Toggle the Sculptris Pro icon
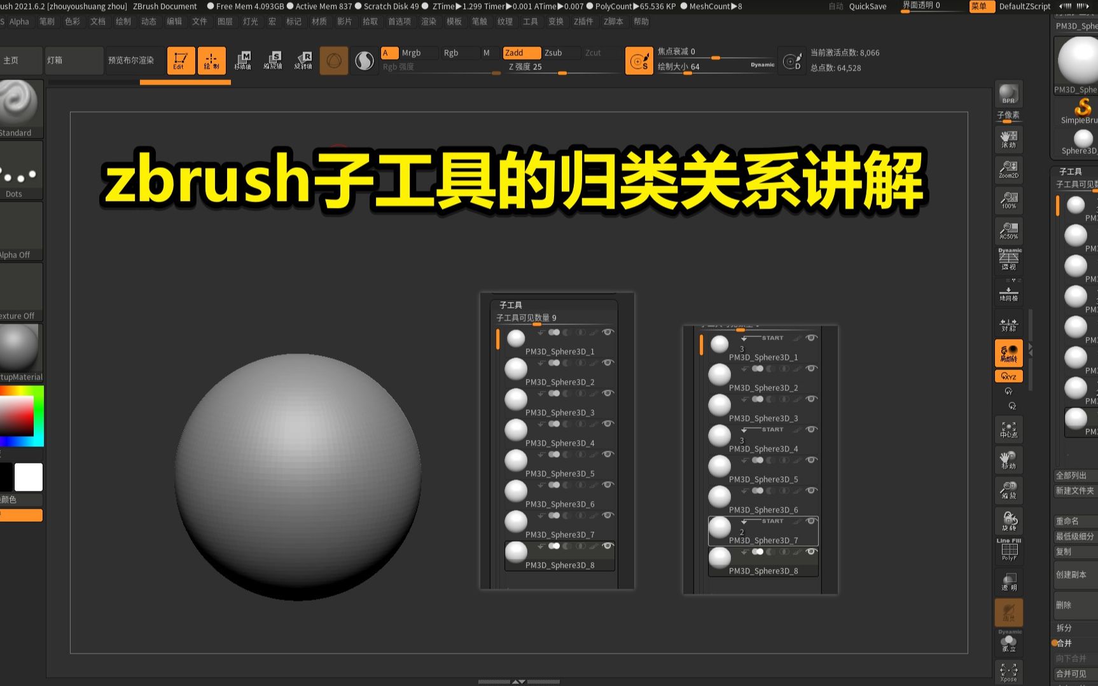The width and height of the screenshot is (1098, 686). point(365,60)
